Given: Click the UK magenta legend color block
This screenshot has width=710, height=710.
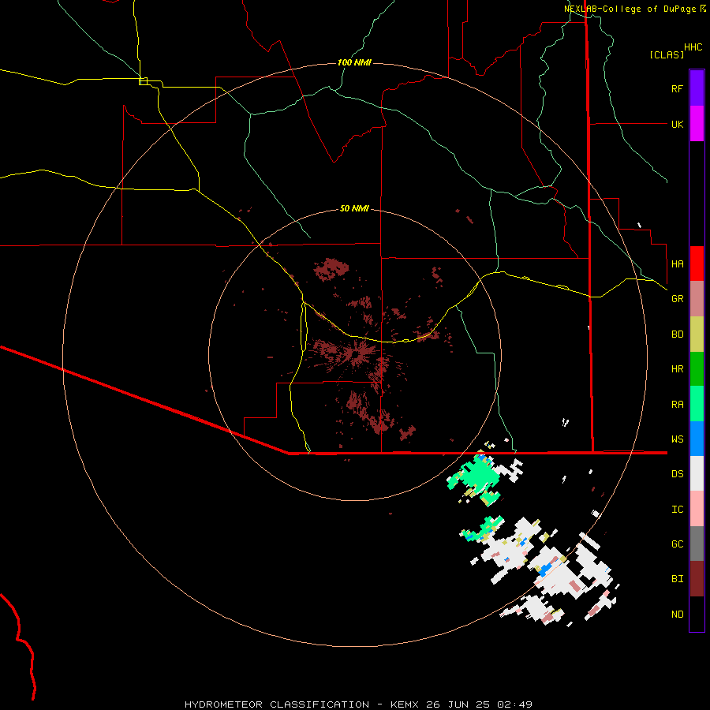Looking at the screenshot, I should (x=697, y=124).
